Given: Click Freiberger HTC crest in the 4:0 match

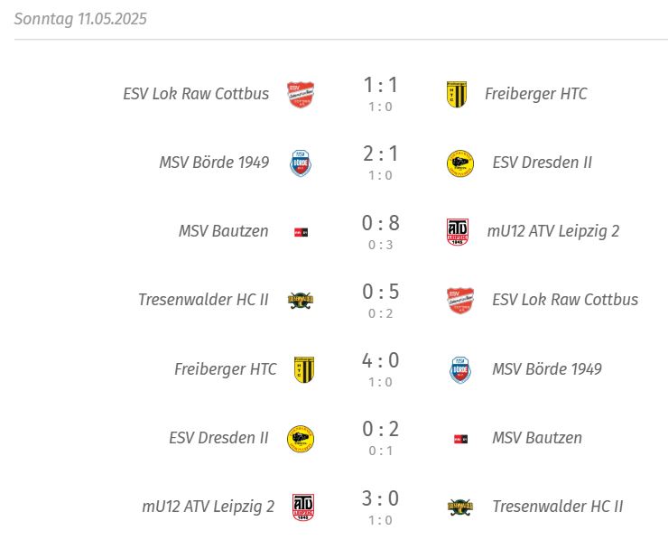Looking at the screenshot, I should (x=304, y=369).
